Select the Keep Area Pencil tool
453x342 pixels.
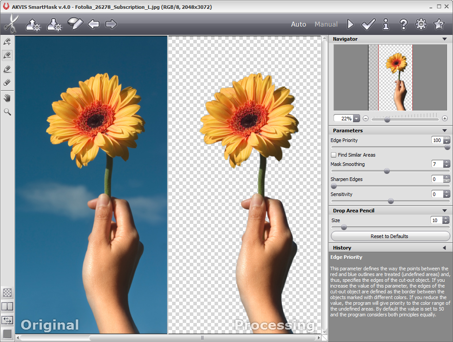(7, 42)
